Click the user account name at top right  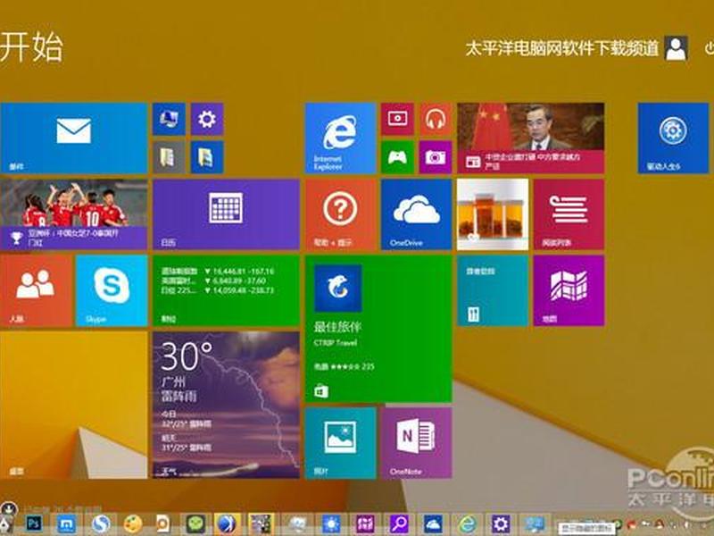562,48
